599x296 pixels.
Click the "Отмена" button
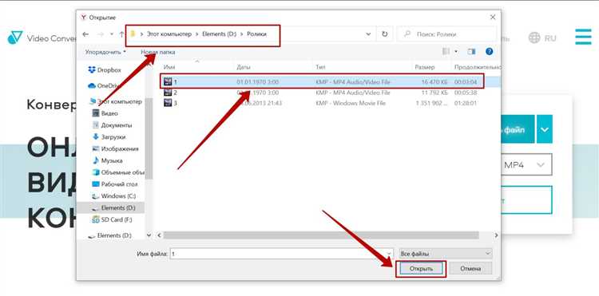pyautogui.click(x=470, y=269)
